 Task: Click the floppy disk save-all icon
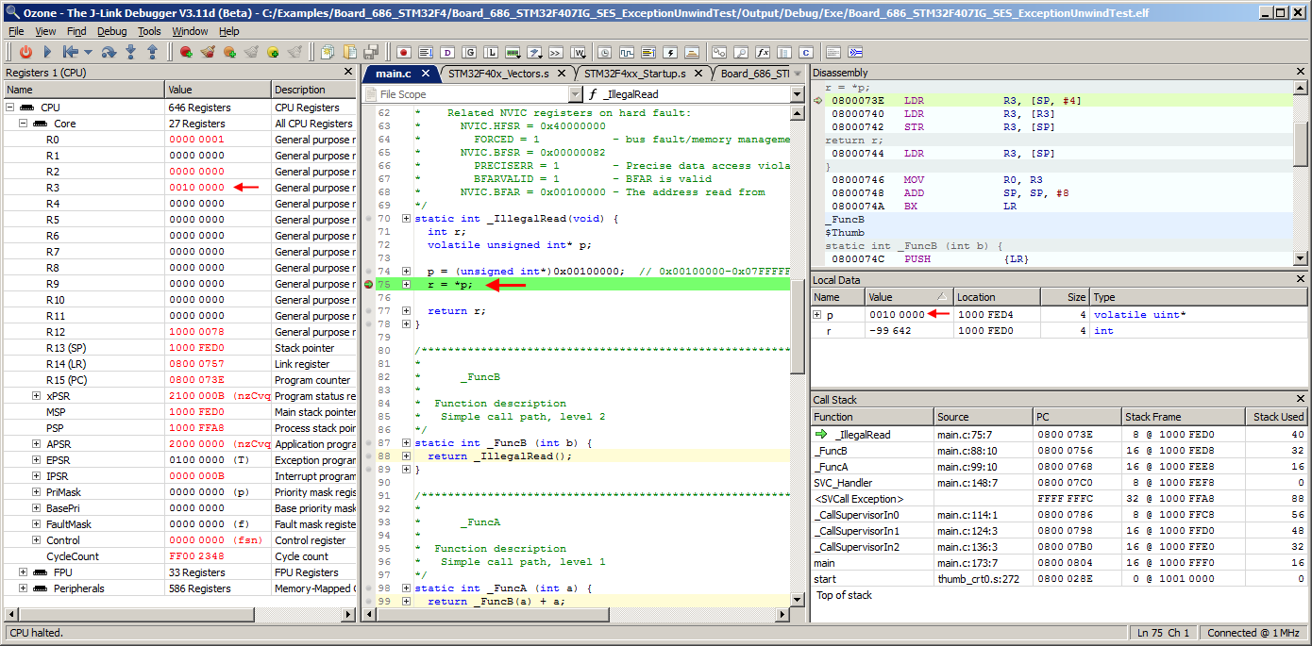click(x=371, y=52)
